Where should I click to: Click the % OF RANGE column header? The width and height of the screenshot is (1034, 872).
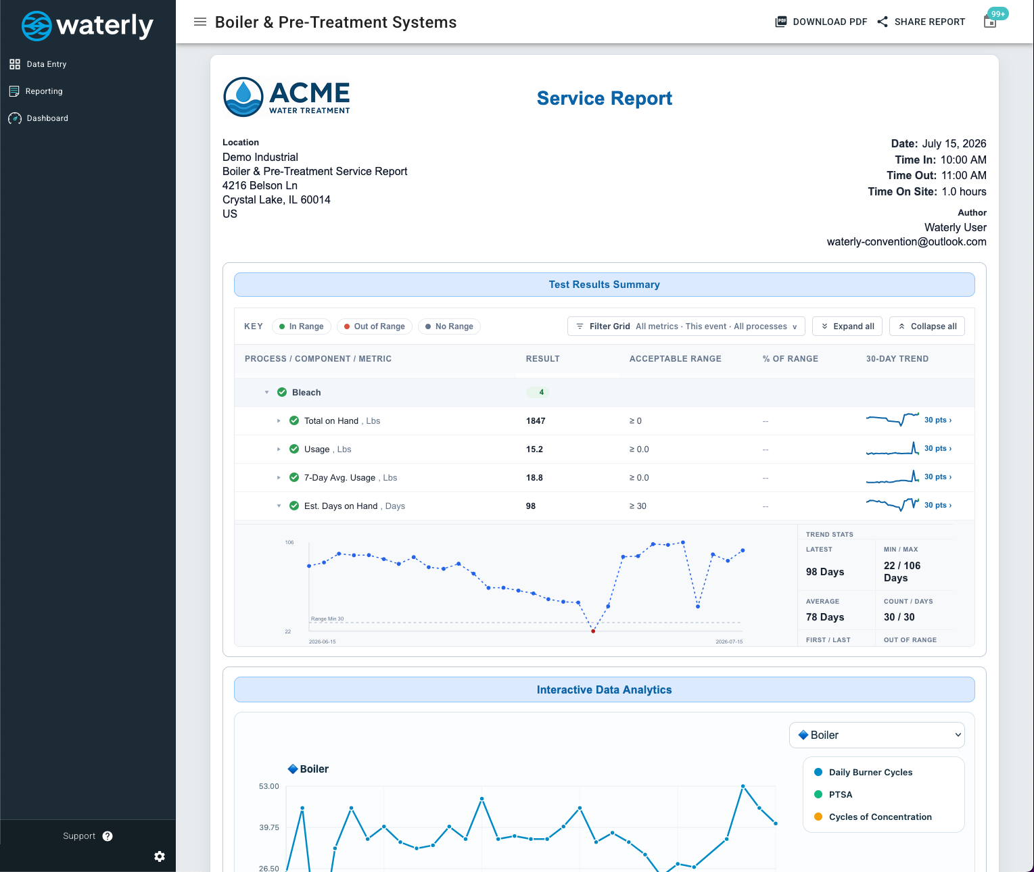(791, 359)
